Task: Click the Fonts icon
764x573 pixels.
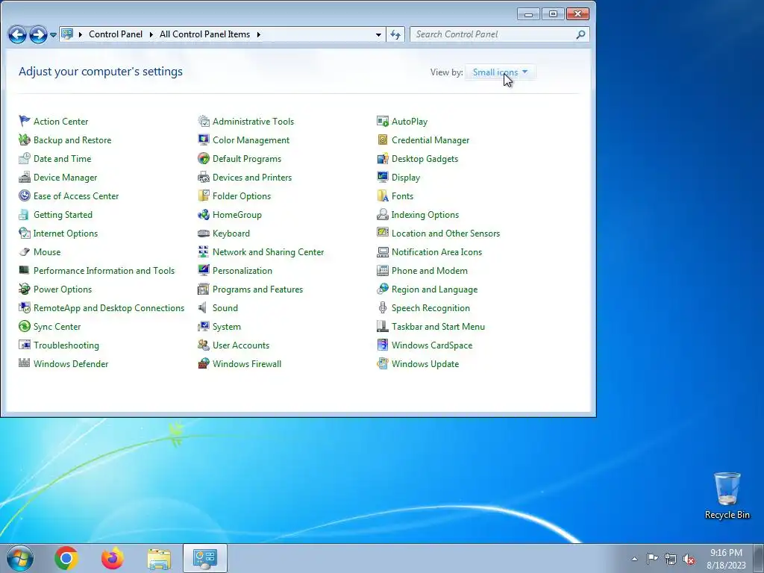Action: [383, 196]
